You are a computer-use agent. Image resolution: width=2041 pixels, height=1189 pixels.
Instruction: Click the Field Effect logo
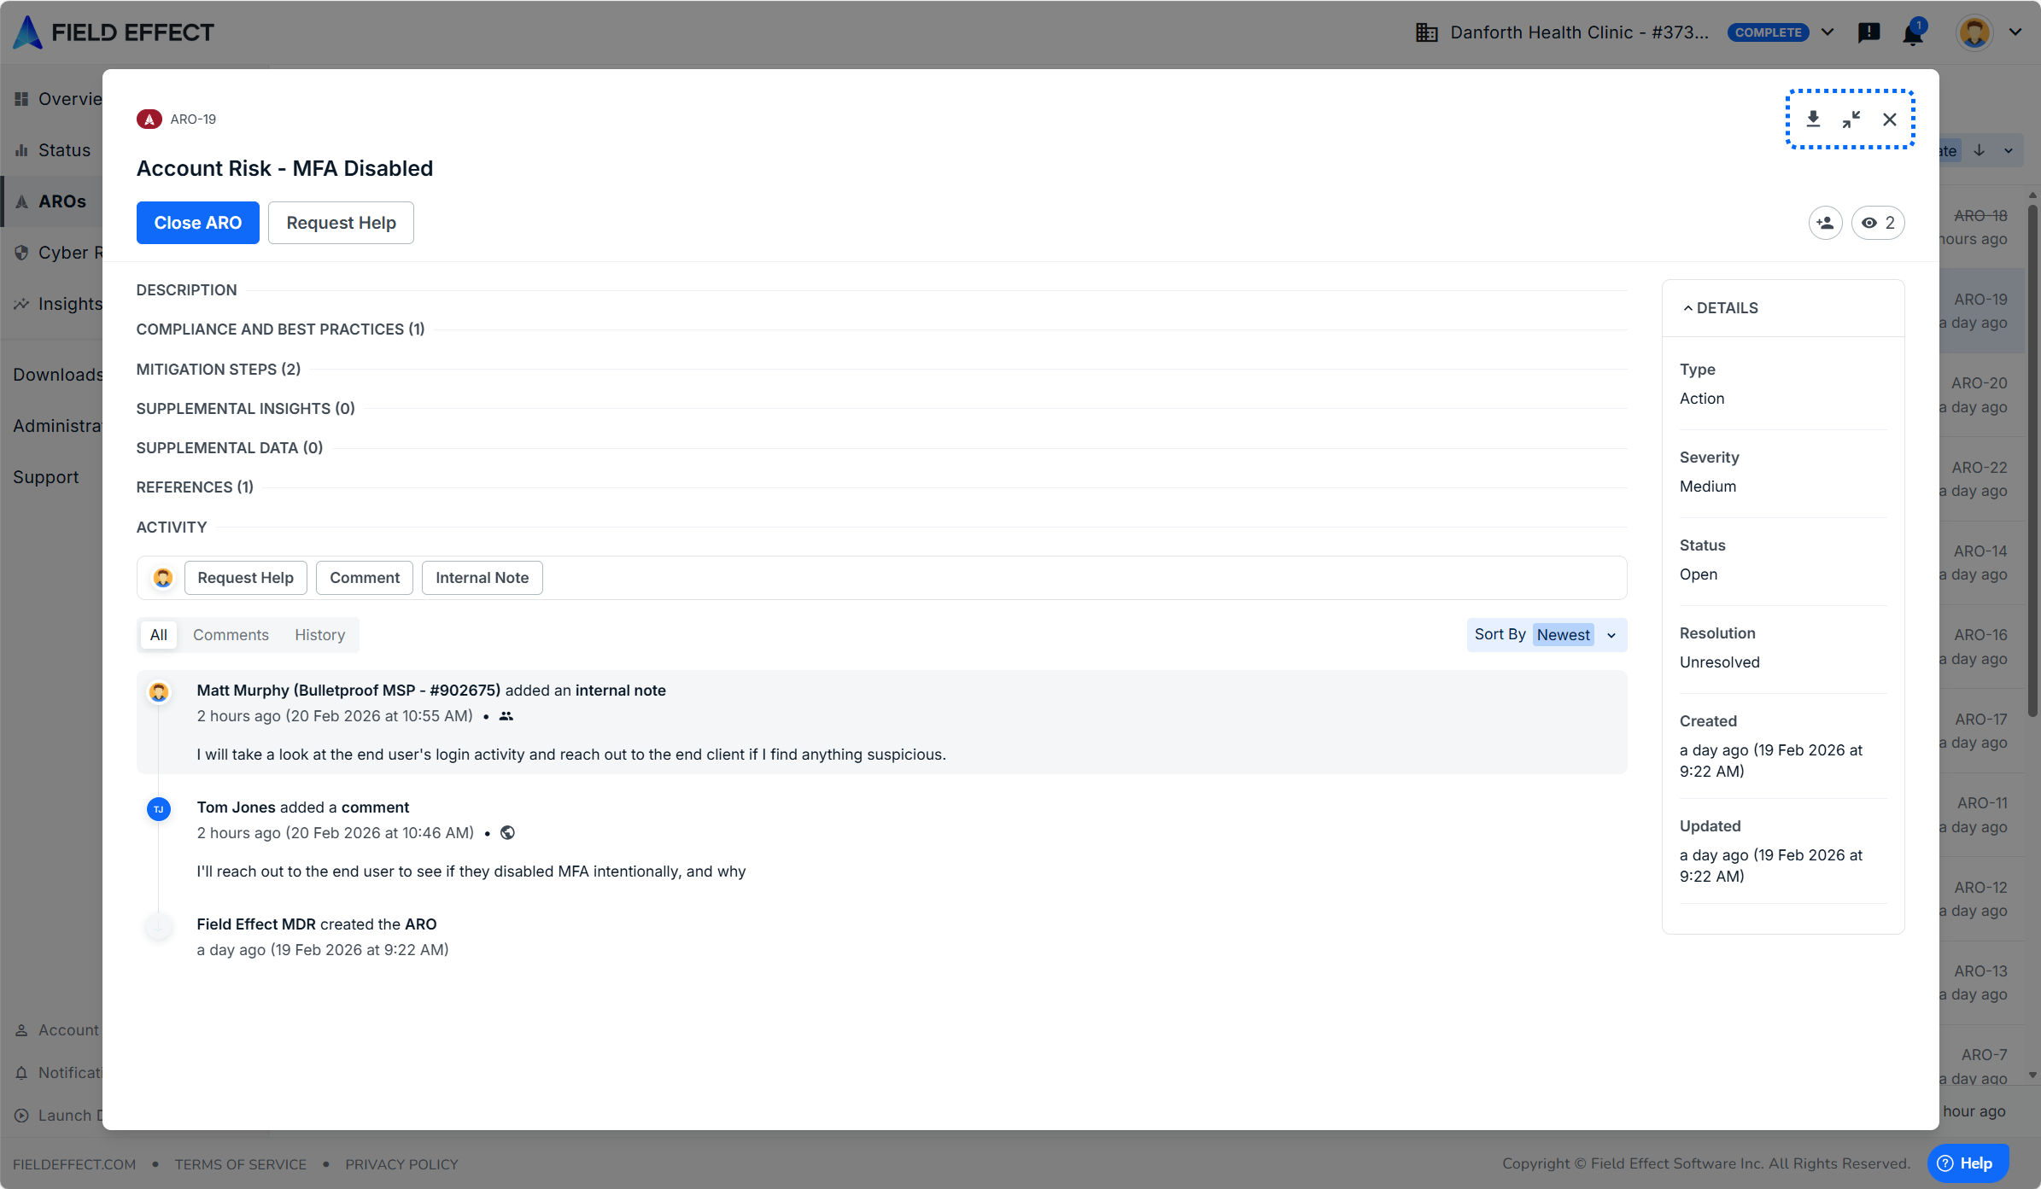114,32
